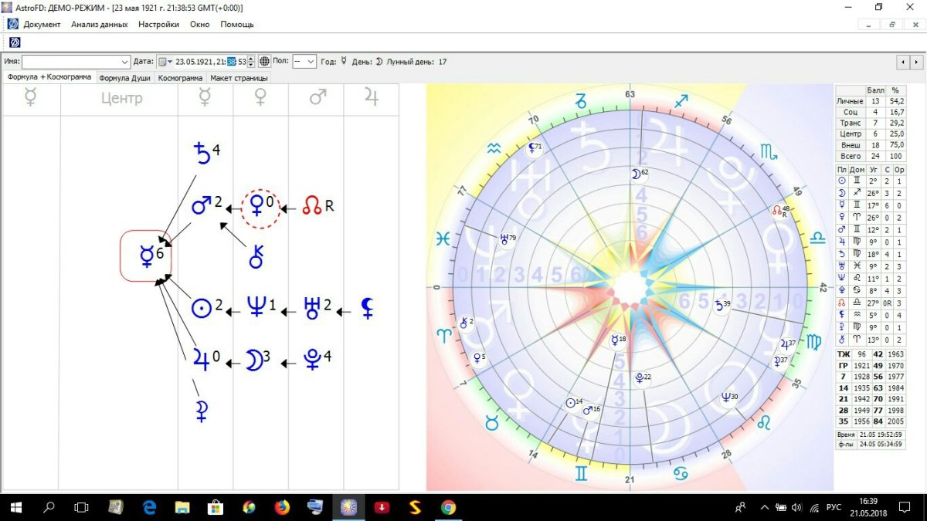This screenshot has height=521, width=927.
Task: Select the circled Mercury symbol in the formula
Action: [146, 255]
